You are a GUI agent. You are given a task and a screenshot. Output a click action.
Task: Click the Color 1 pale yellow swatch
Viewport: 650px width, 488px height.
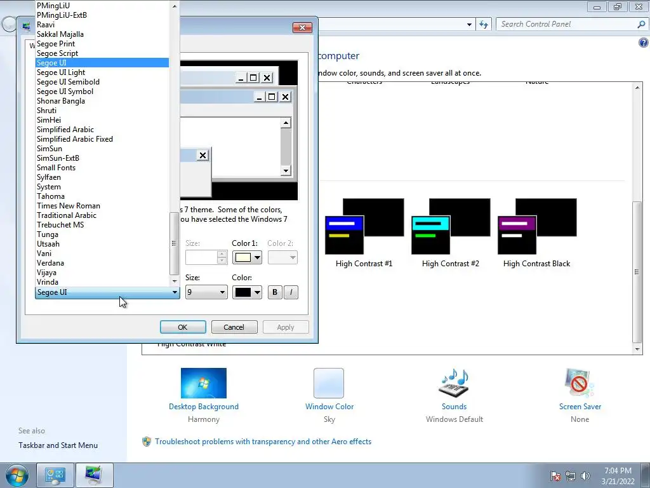pyautogui.click(x=243, y=258)
